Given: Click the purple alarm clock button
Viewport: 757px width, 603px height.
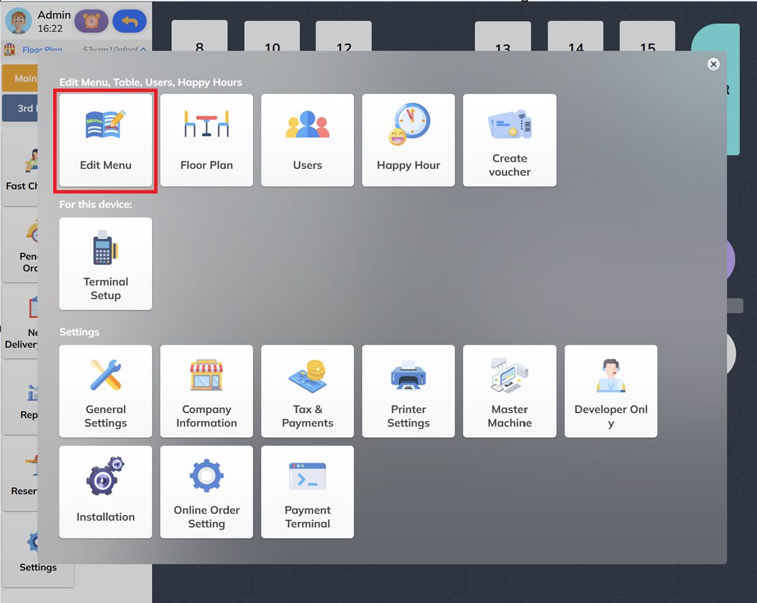Looking at the screenshot, I should pyautogui.click(x=91, y=21).
